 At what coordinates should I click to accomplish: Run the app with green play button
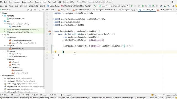pos(132,6)
